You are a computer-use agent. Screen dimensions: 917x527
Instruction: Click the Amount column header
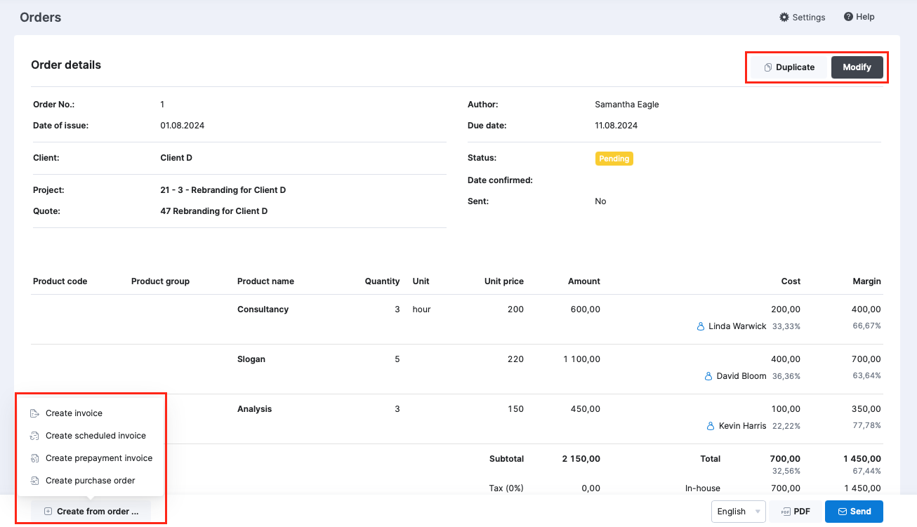tap(584, 281)
